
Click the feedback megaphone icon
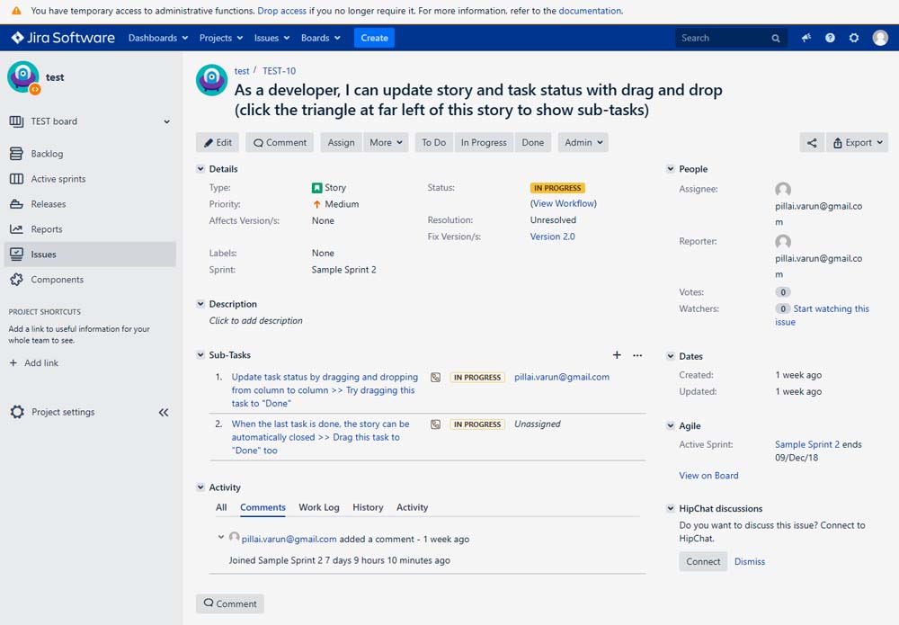(806, 38)
